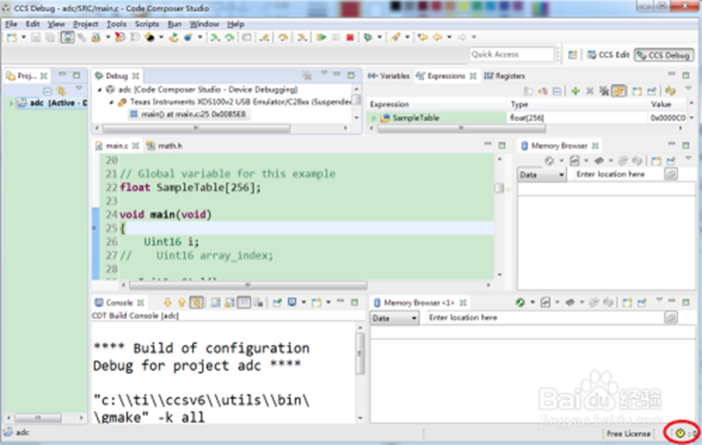Click the Open Perspective icon beside Quick Access
The image size is (702, 445).
pos(573,55)
